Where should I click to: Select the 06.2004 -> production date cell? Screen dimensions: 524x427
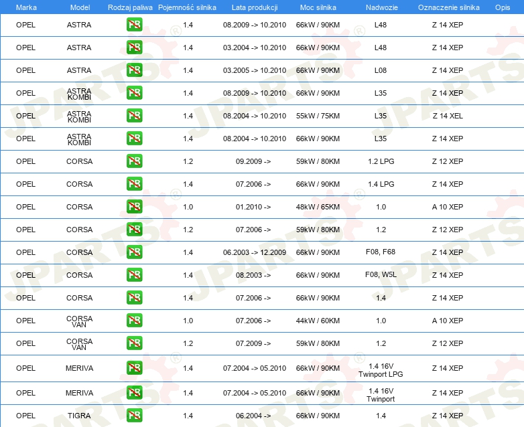[x=253, y=416]
